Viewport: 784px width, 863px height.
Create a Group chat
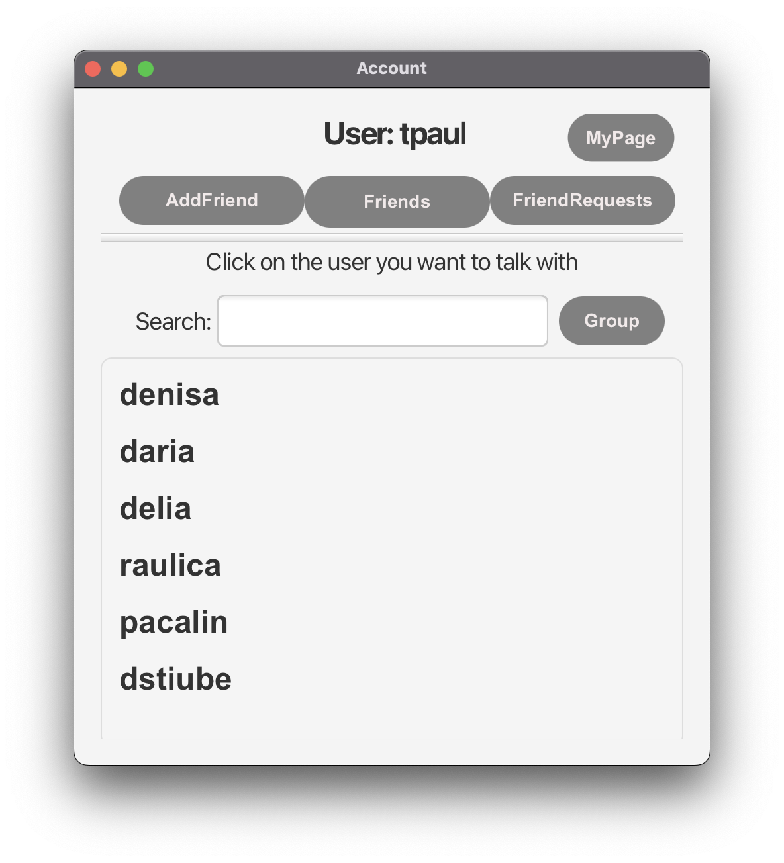[611, 320]
